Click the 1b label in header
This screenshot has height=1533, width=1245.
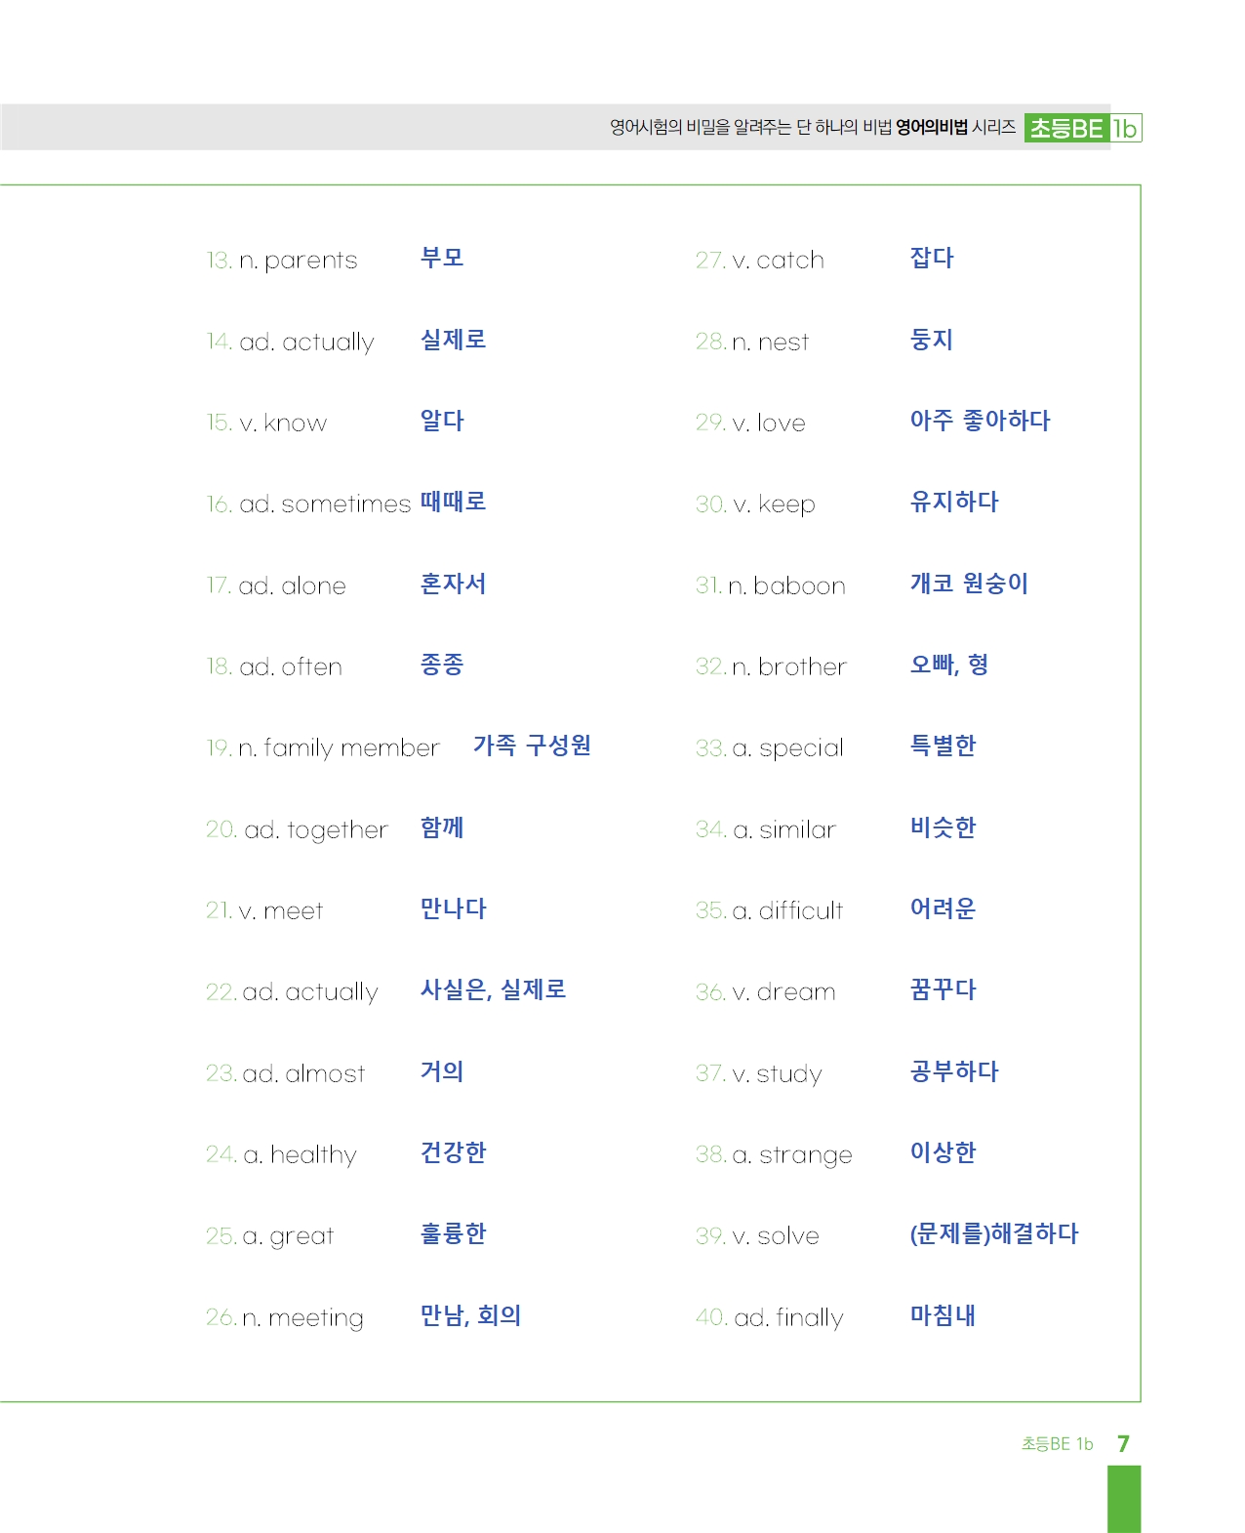click(x=1126, y=128)
